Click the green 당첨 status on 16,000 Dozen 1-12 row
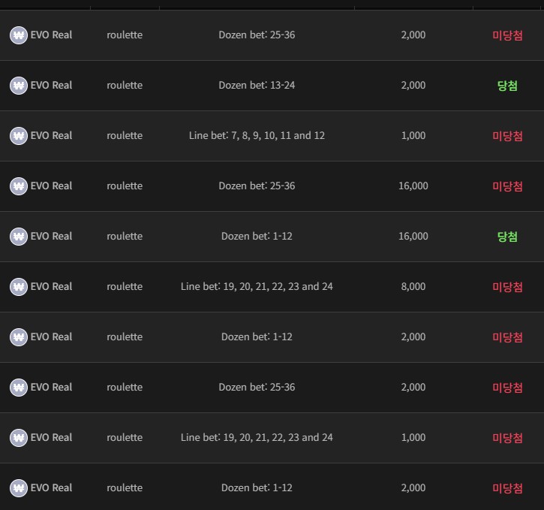 click(507, 237)
